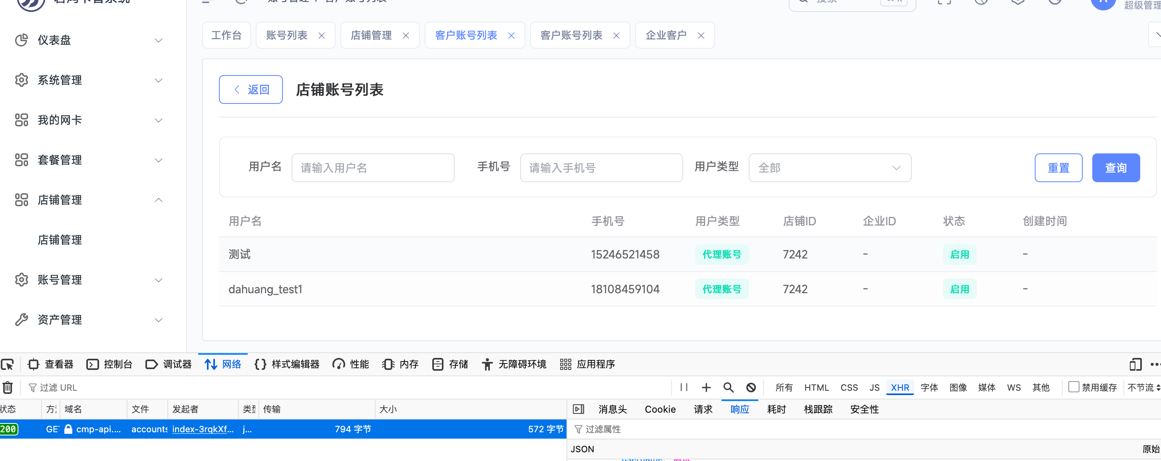Pause network recording in devtools
Image resolution: width=1161 pixels, height=461 pixels.
pos(684,387)
